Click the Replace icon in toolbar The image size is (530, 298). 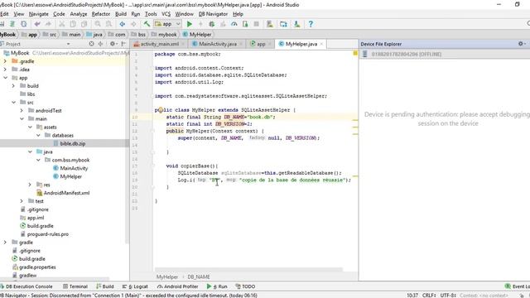pyautogui.click(x=108, y=24)
